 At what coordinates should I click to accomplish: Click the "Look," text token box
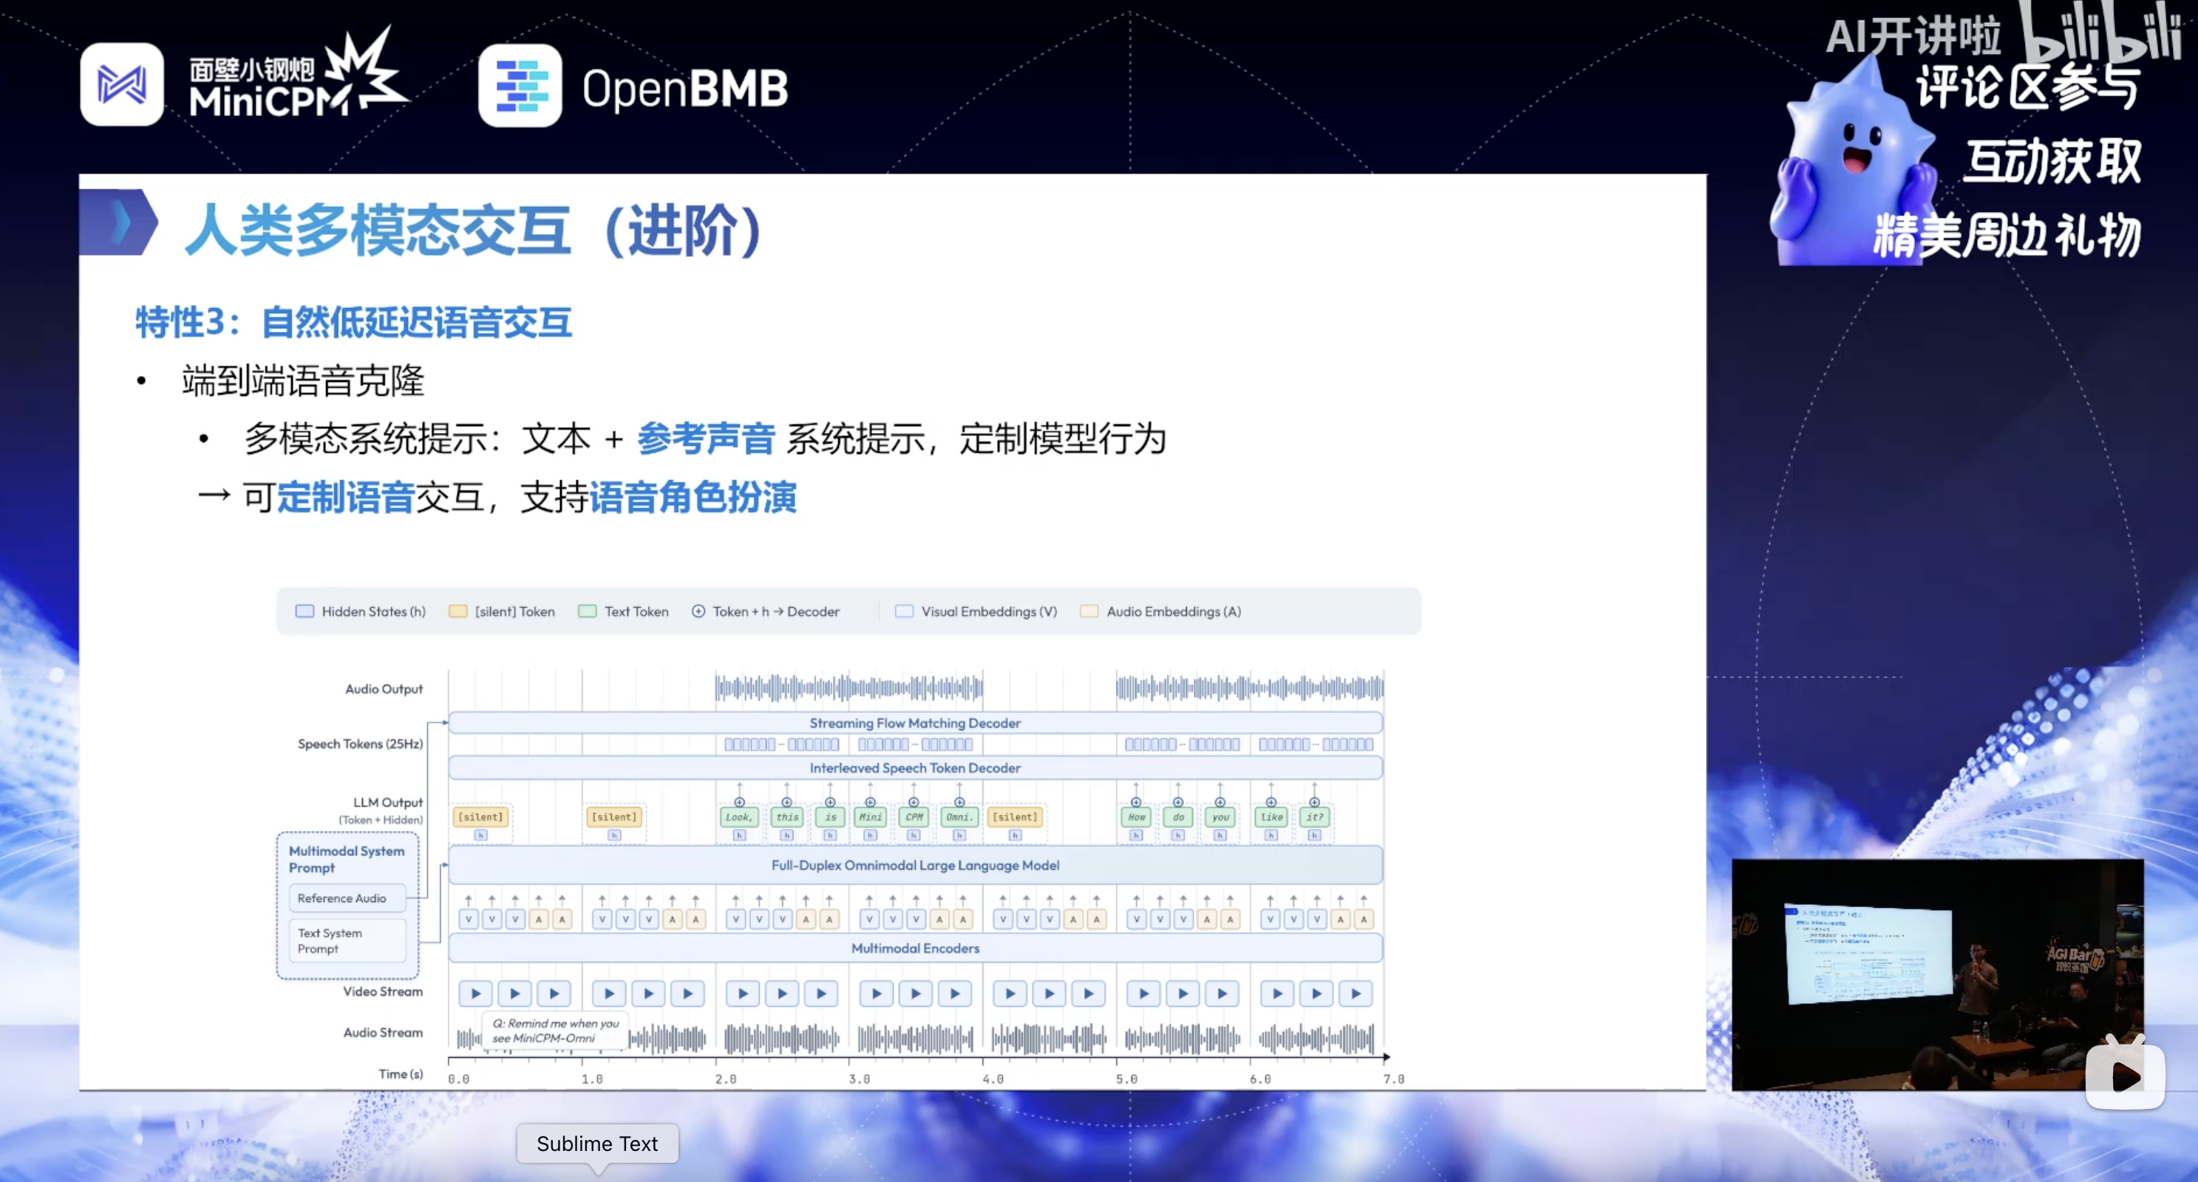[x=739, y=817]
